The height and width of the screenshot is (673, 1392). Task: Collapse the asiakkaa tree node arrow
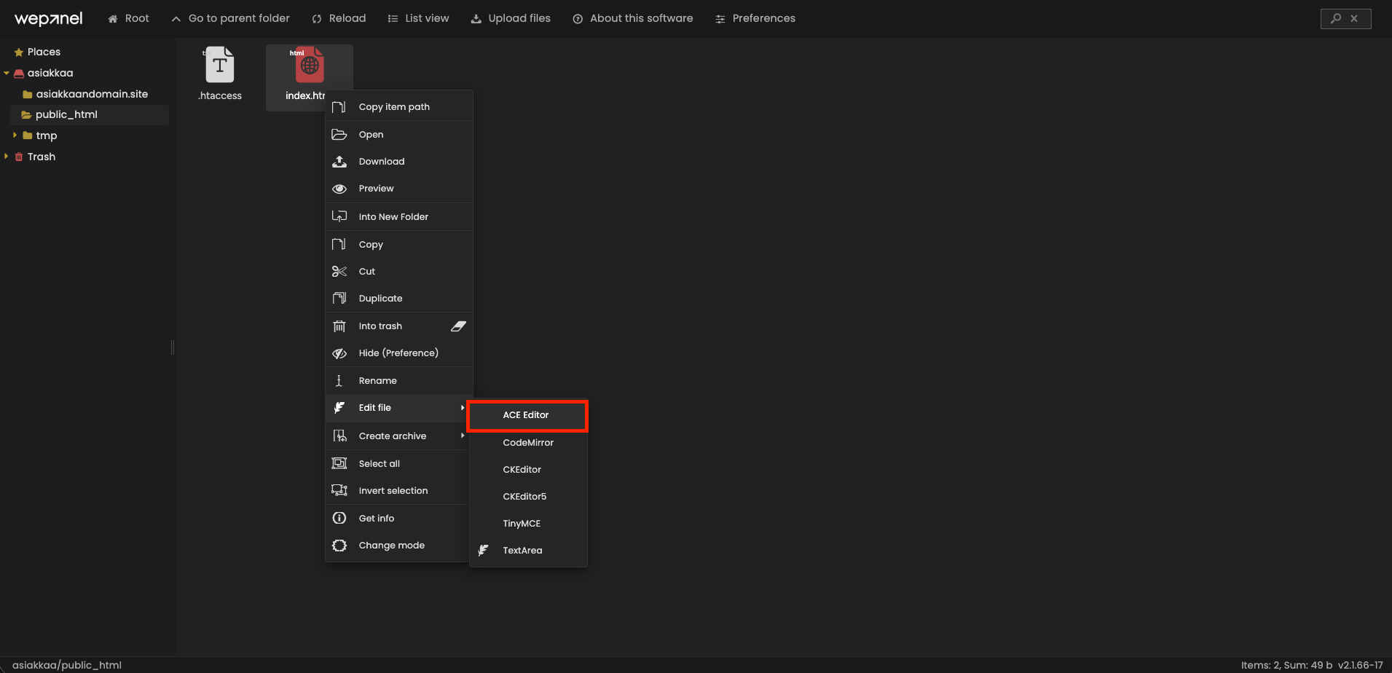pyautogui.click(x=7, y=74)
